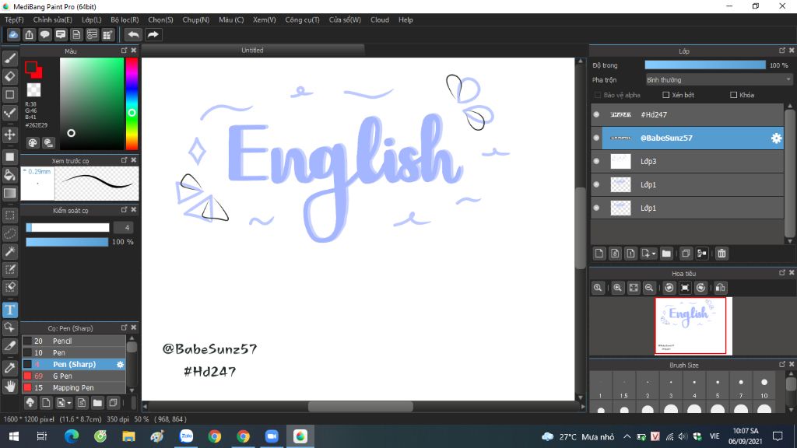Click the brush size value field 4
This screenshot has width=797, height=448.
125,228
